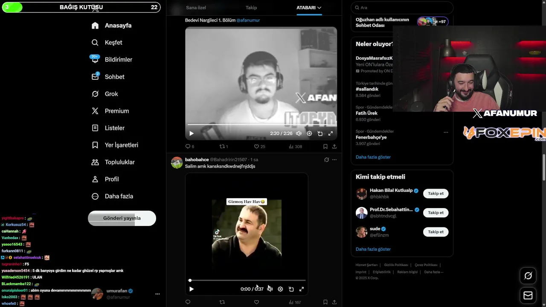Click Daha fazla göster under who to follow
Screen dimensions: 546x307
373,249
